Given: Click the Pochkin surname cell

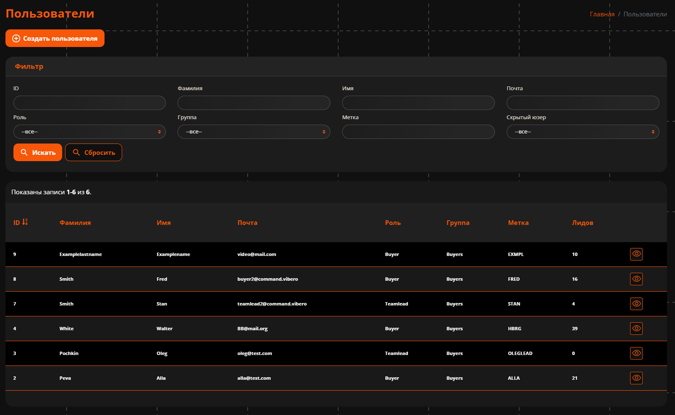Looking at the screenshot, I should click(x=69, y=353).
